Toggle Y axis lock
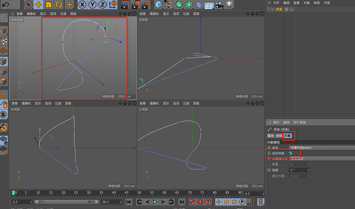The height and width of the screenshot is (209, 355). pos(92,4)
